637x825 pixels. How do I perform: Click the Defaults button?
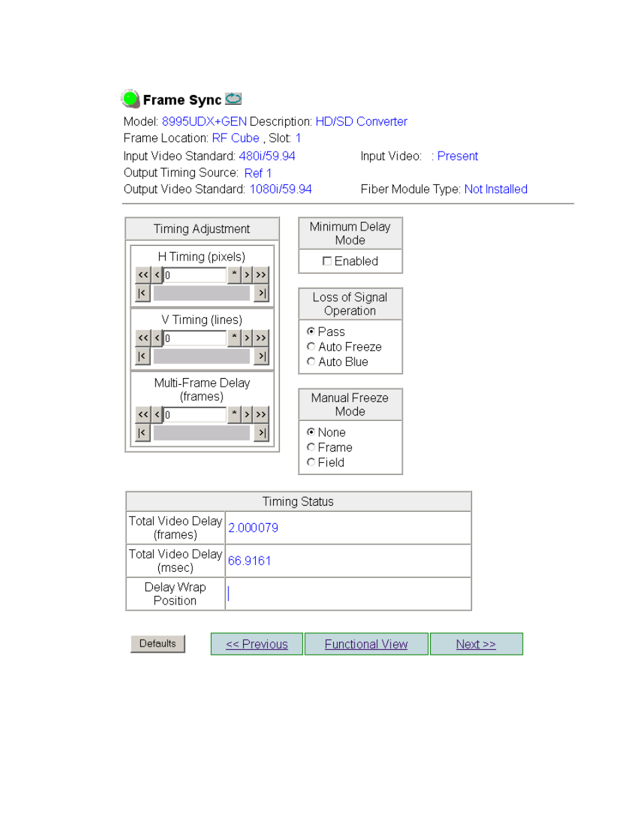coord(158,644)
